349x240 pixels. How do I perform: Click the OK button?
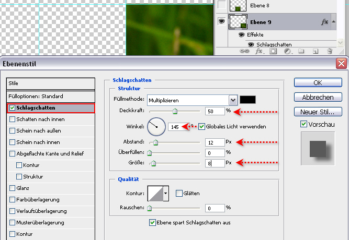pos(318,82)
